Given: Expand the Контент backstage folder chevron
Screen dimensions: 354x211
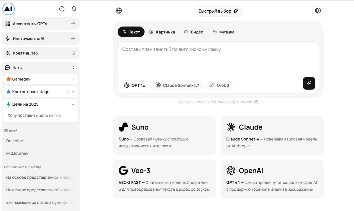Looking at the screenshot, I should 73,92.
